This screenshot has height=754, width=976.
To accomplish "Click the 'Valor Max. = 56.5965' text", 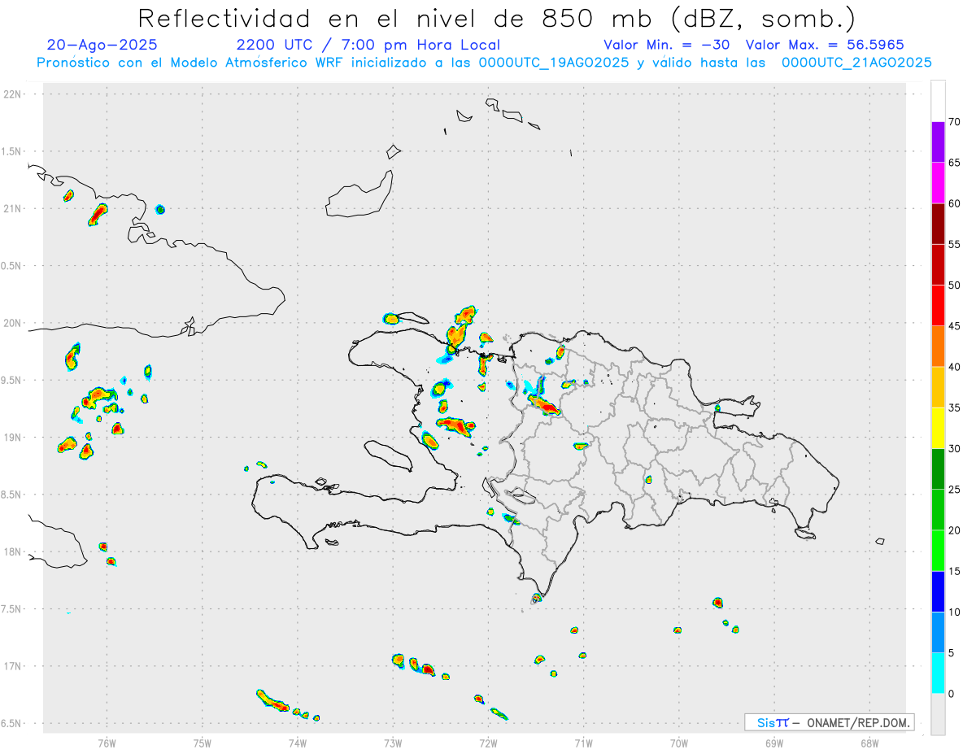I will point(825,45).
